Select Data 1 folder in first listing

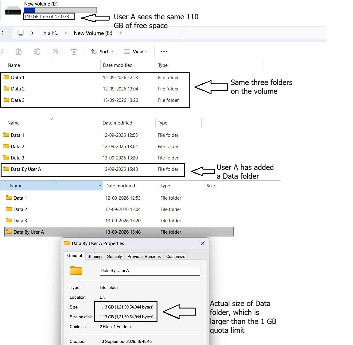coord(17,77)
